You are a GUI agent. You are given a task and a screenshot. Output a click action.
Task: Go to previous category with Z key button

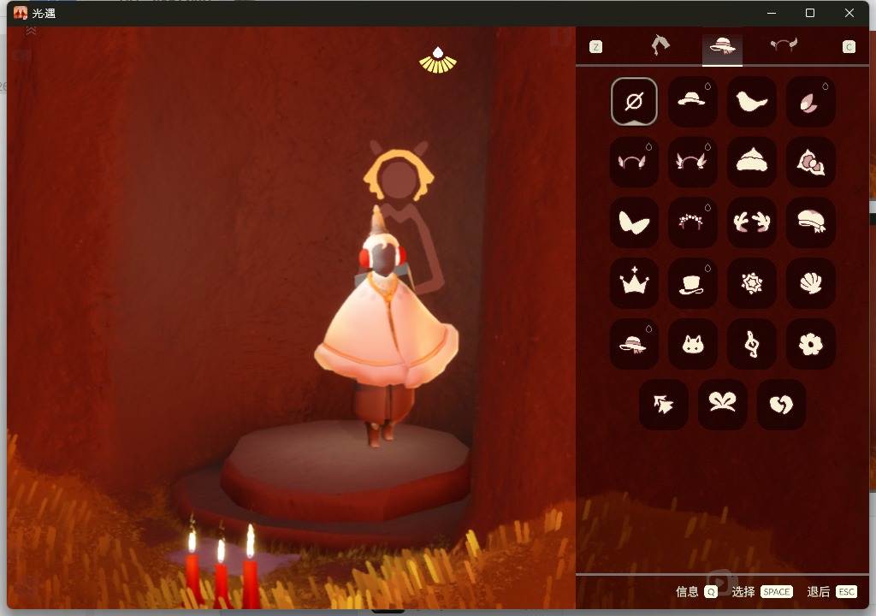pos(596,47)
